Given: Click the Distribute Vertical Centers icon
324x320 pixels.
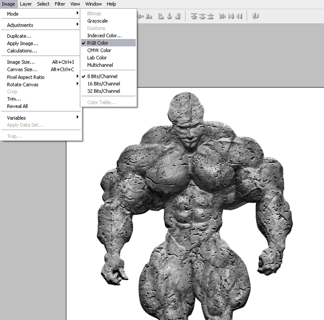Looking at the screenshot, I should click(202, 16).
